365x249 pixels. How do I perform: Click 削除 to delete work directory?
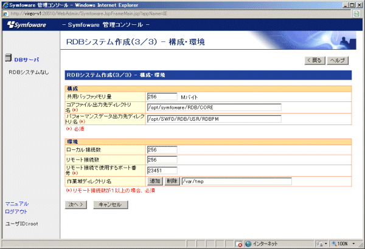(x=172, y=181)
